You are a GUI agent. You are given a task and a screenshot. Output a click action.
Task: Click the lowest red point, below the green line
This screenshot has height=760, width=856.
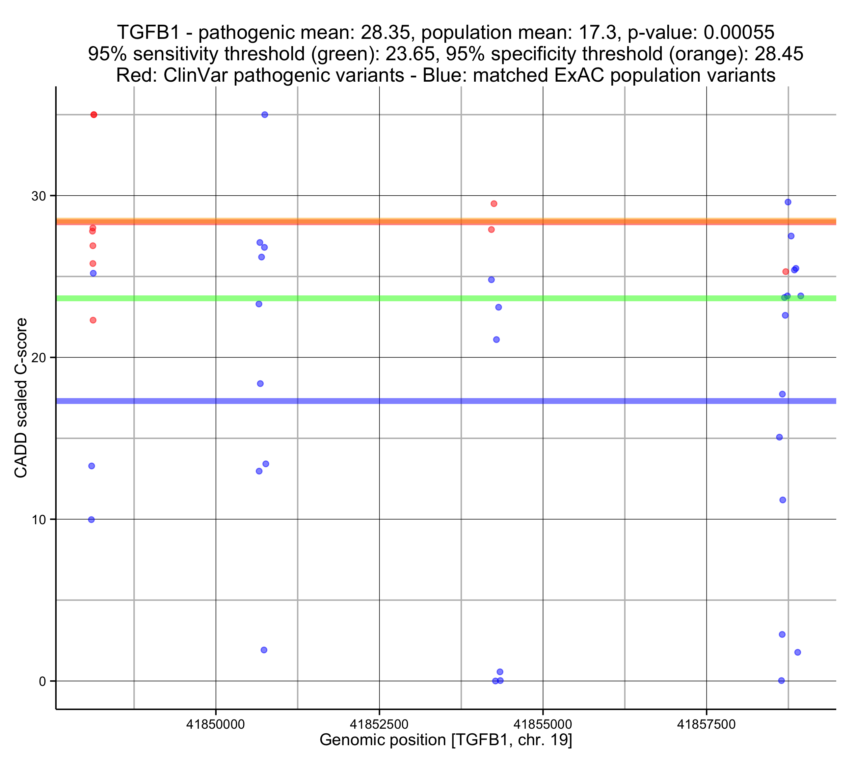pos(93,320)
